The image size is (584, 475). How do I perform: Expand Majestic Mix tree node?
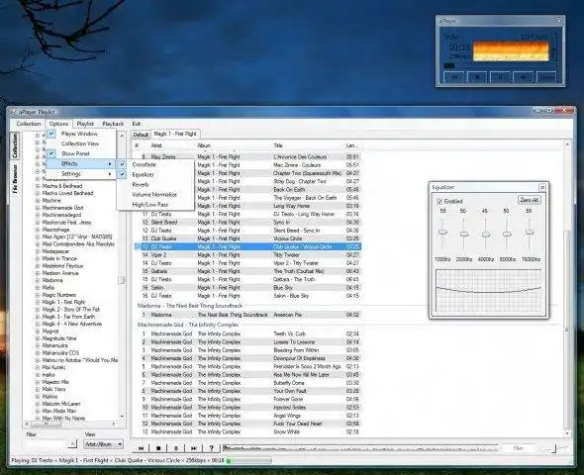[x=38, y=382]
